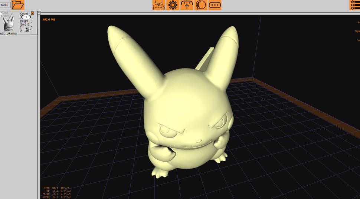Screen dimensions: 360x199
Task: Click the Count value field
Action: (x=26, y=17)
